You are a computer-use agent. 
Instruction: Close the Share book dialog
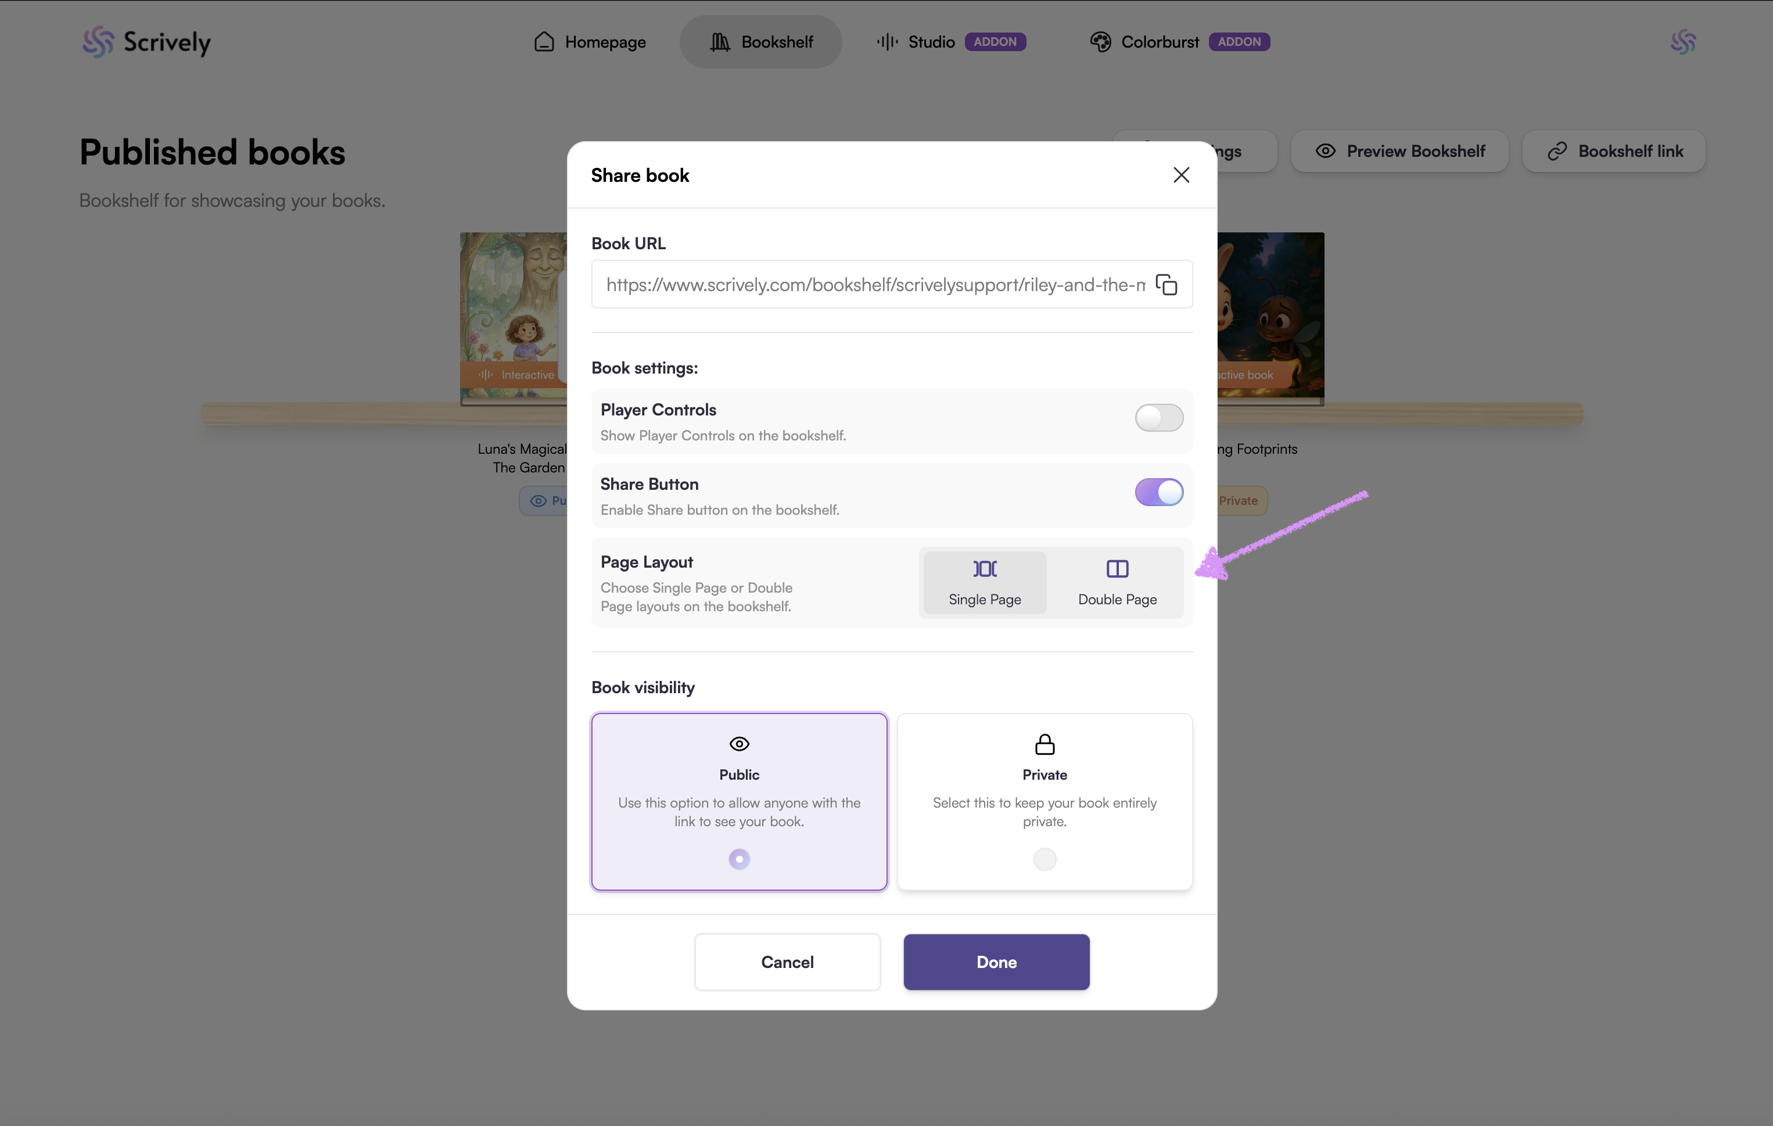tap(1181, 174)
